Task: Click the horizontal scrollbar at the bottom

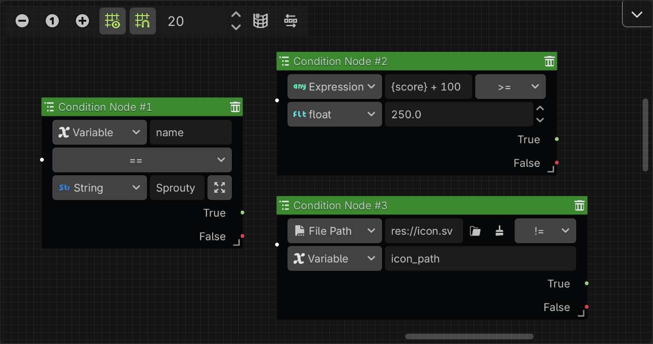Action: pos(469,336)
